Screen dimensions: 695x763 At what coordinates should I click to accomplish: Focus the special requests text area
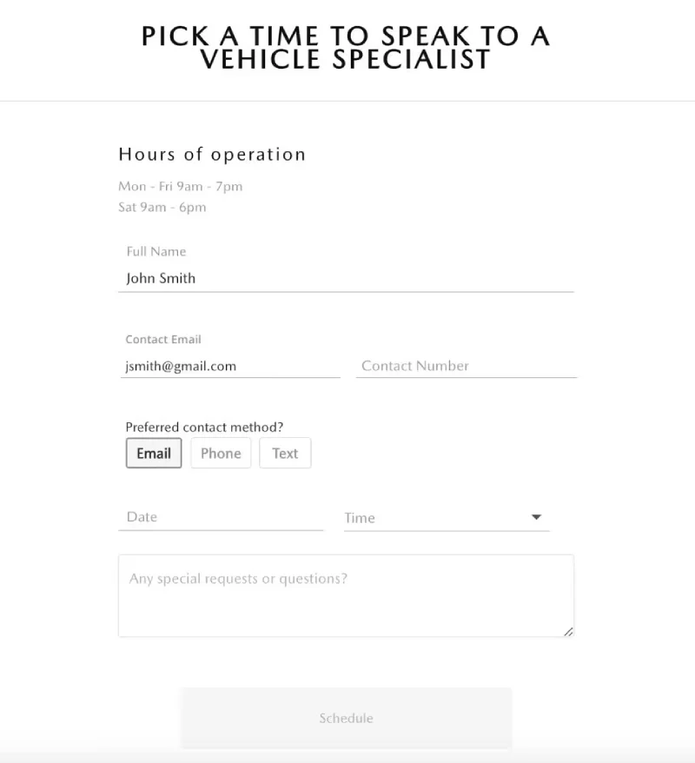[347, 595]
